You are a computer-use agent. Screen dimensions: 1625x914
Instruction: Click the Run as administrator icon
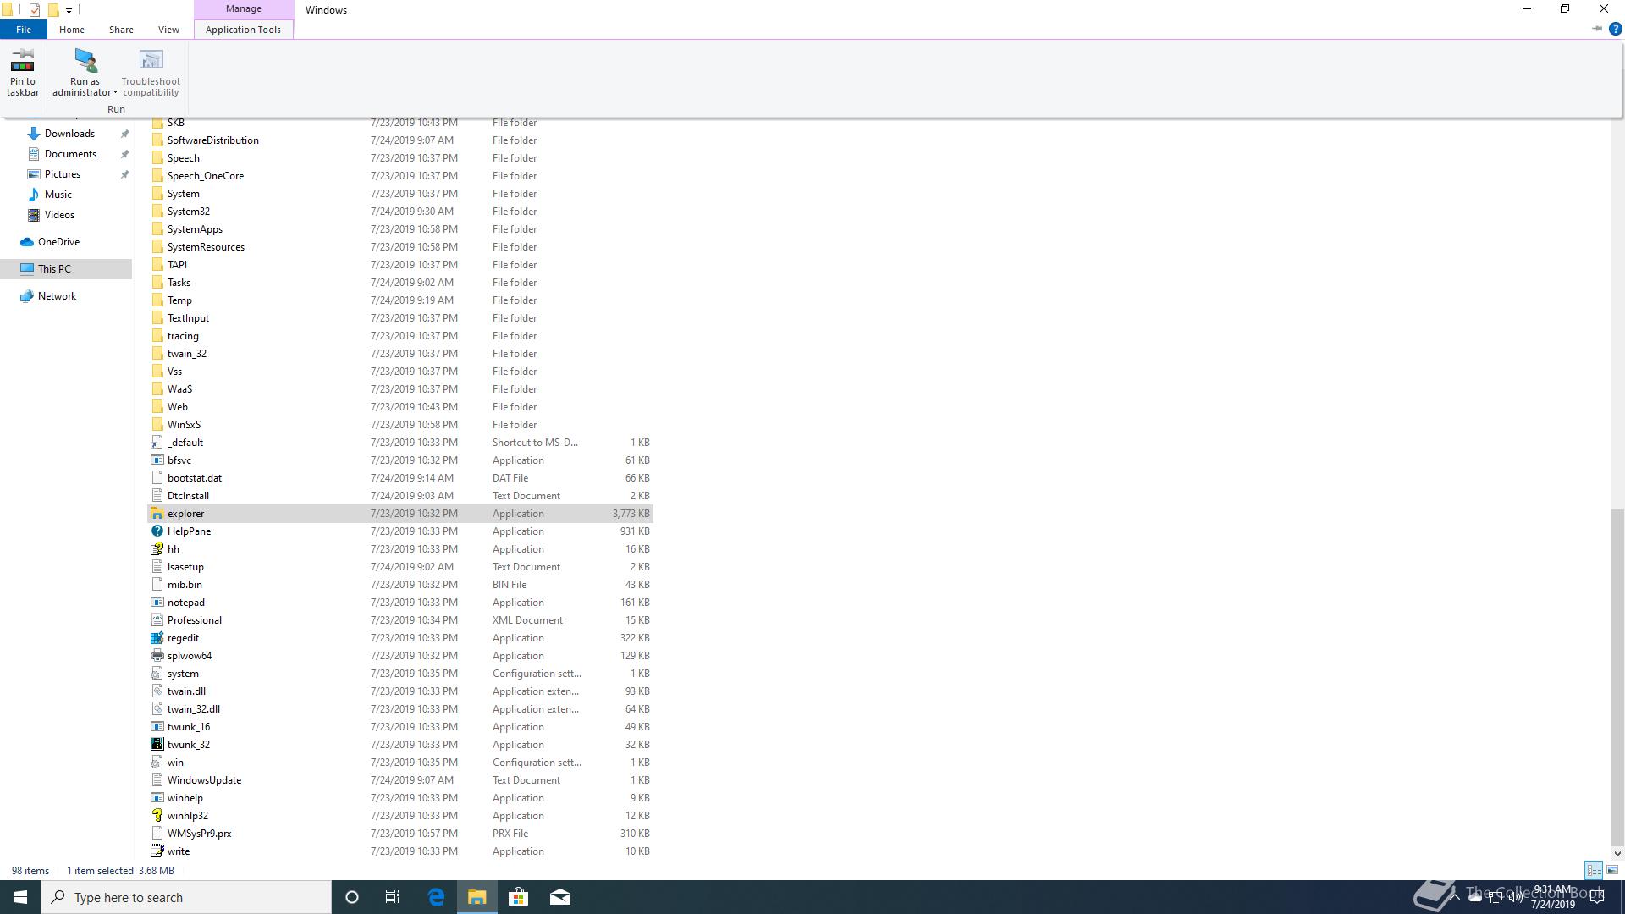click(85, 60)
